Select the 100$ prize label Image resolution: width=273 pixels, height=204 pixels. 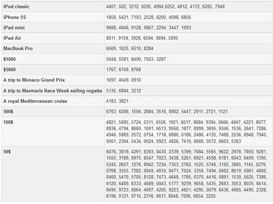(8, 122)
